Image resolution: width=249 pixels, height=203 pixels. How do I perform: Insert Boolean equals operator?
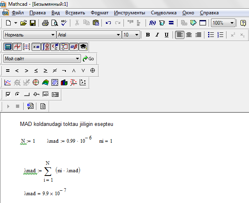8,71
